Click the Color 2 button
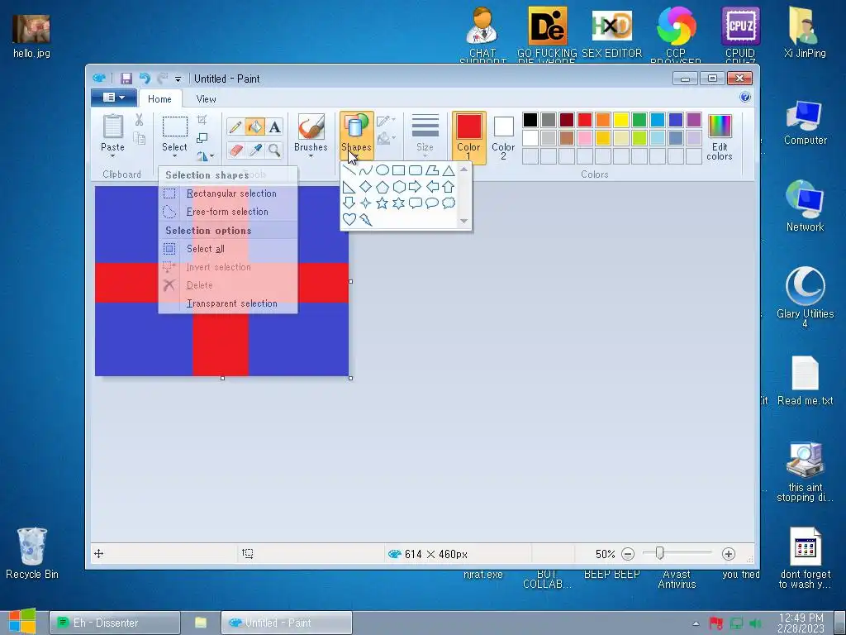846x635 pixels. point(503,137)
